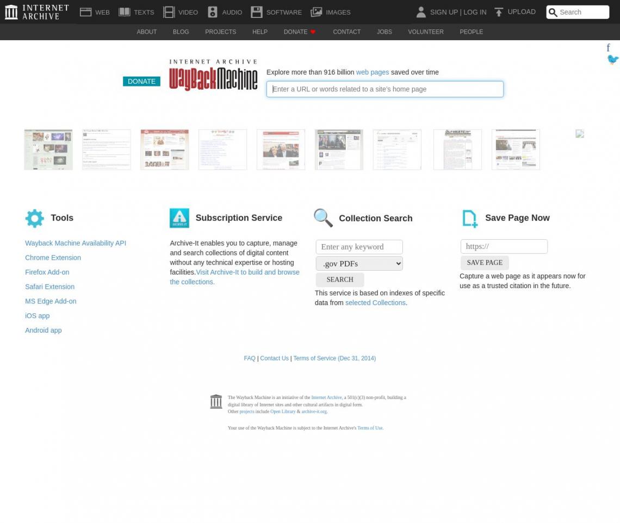Image resolution: width=620 pixels, height=523 pixels.
Task: Open the first archived site thumbnail
Action: point(48,150)
